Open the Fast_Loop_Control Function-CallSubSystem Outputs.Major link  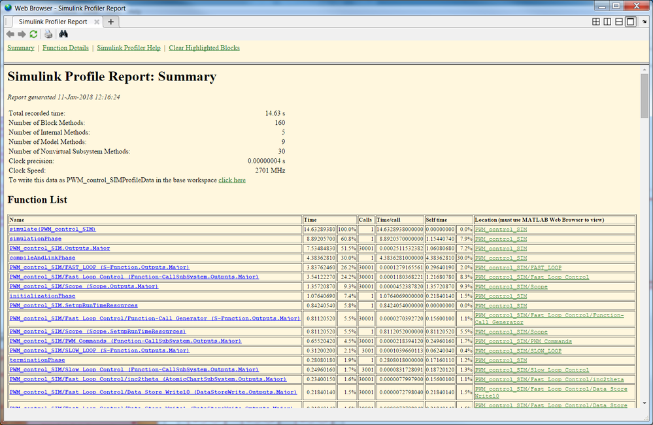[134, 277]
